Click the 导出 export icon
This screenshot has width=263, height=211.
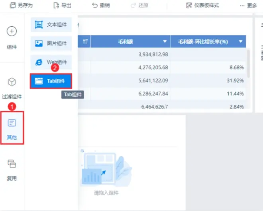(56, 5)
